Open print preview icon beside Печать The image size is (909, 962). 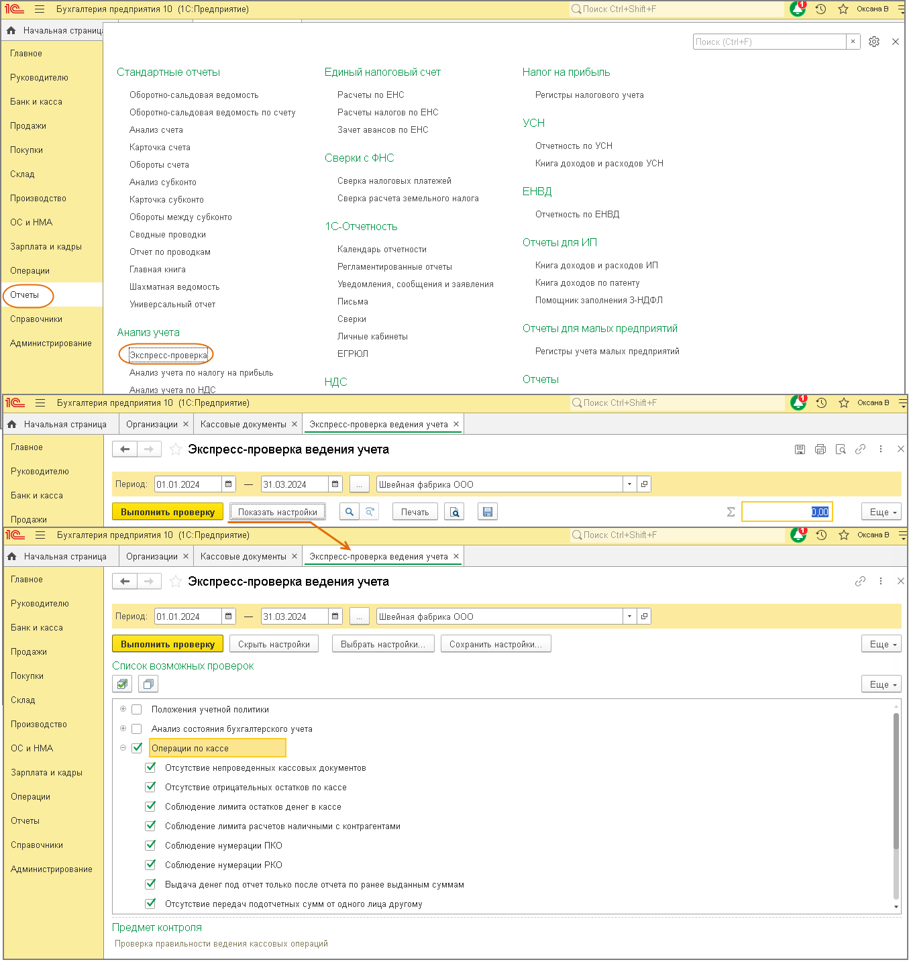pyautogui.click(x=454, y=512)
